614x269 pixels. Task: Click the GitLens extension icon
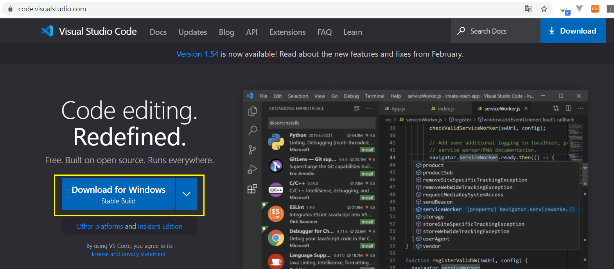tap(276, 166)
